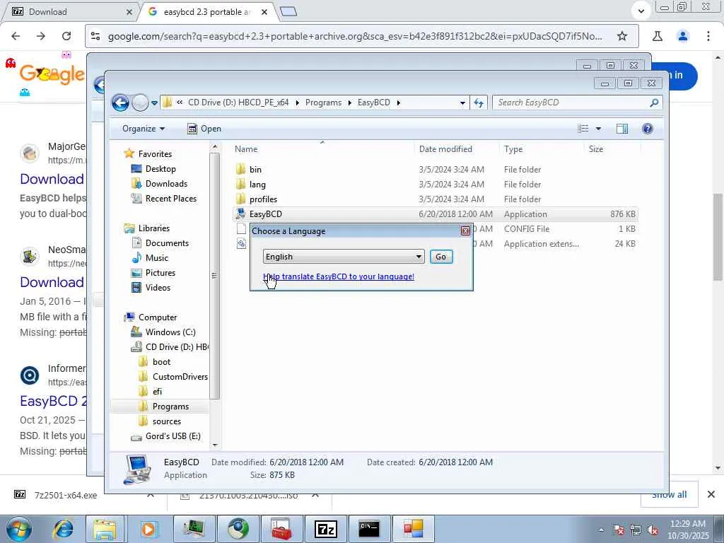This screenshot has width=724, height=543.
Task: Open Recent Places in Favorites
Action: click(x=171, y=198)
